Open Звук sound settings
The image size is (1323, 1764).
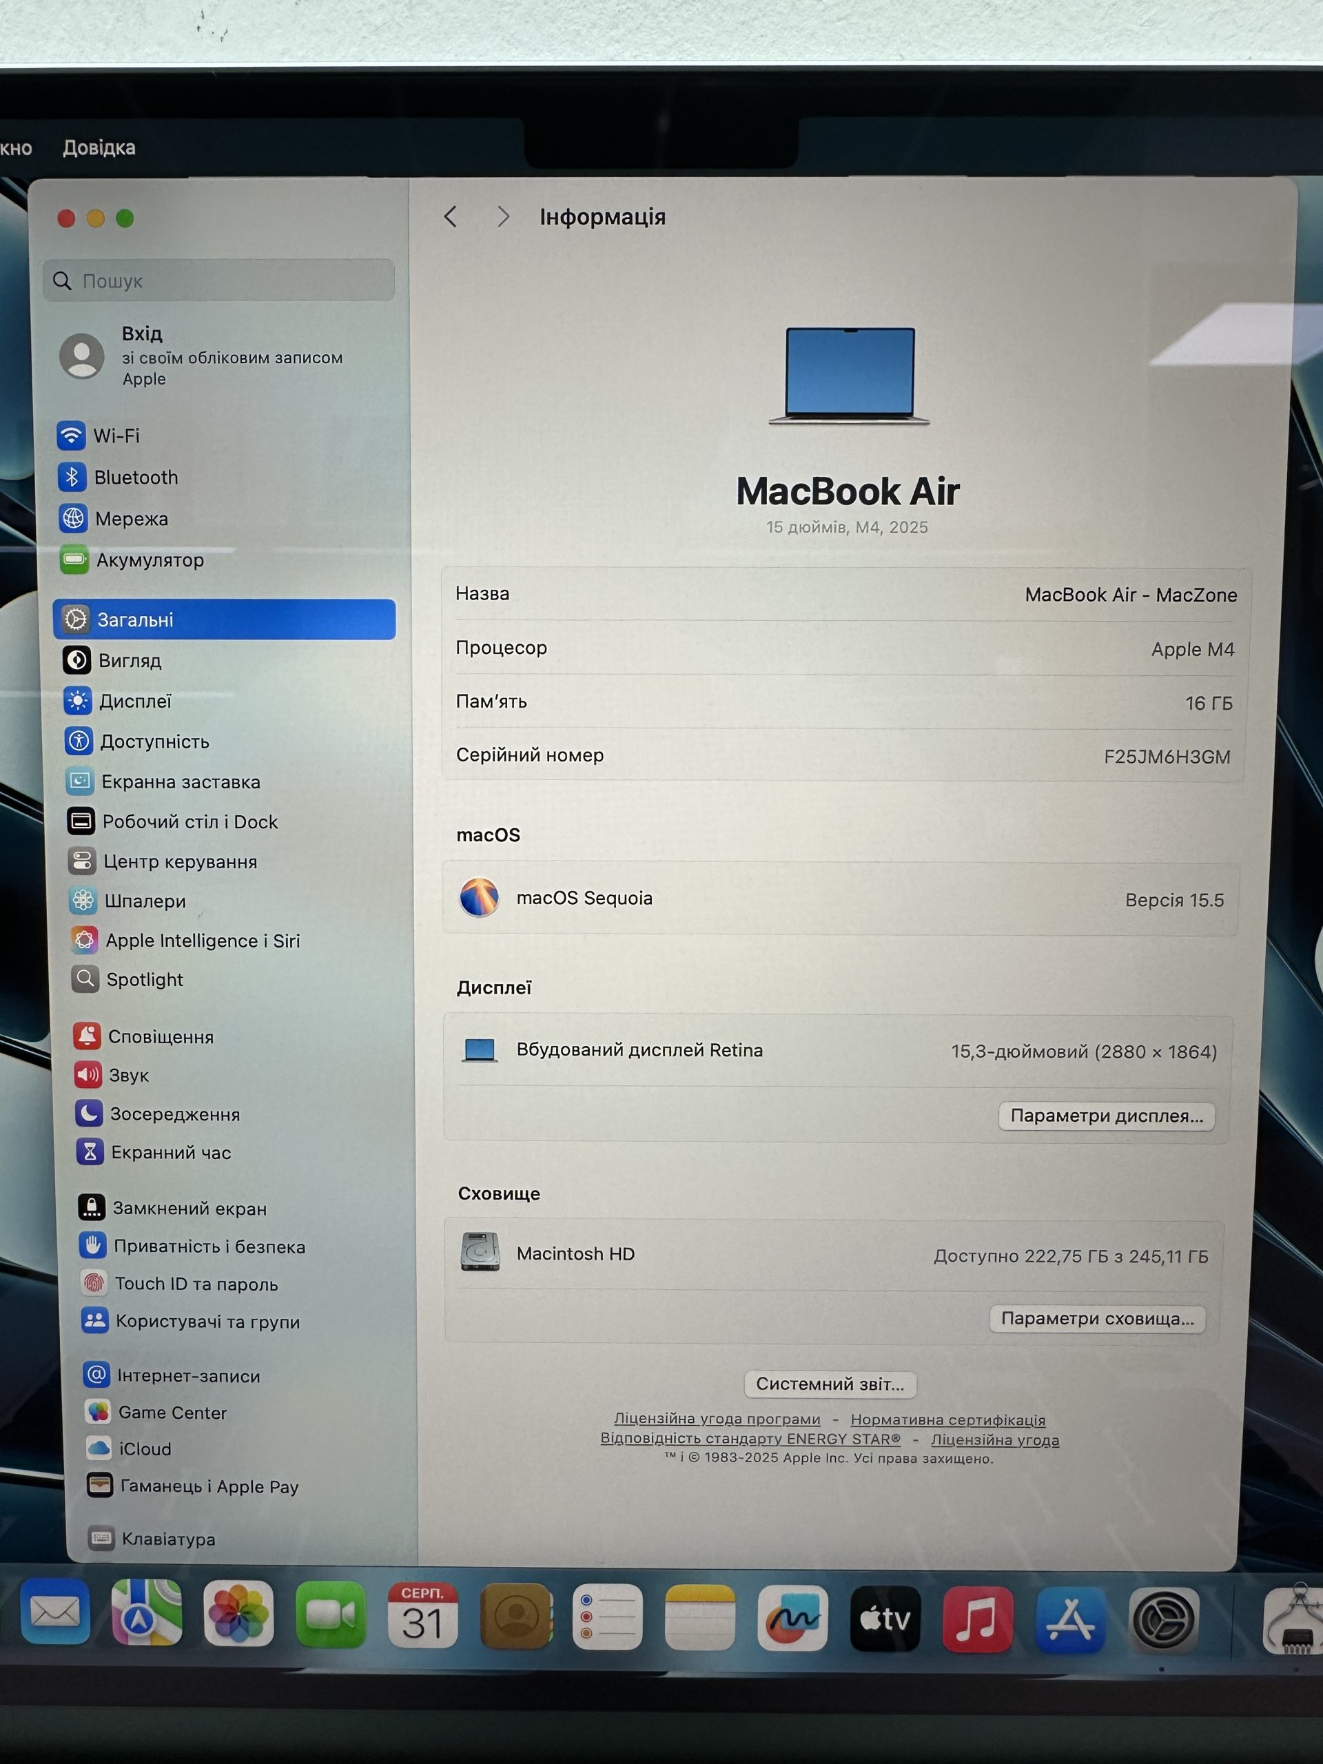click(112, 1075)
